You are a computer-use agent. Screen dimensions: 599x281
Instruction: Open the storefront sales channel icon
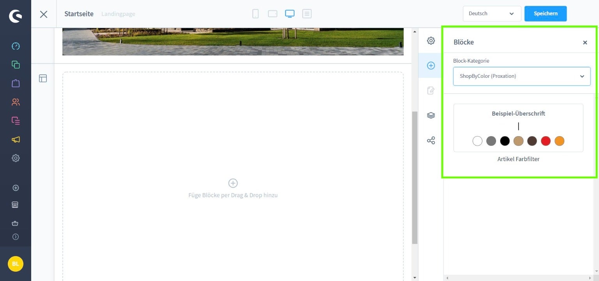[x=16, y=205]
